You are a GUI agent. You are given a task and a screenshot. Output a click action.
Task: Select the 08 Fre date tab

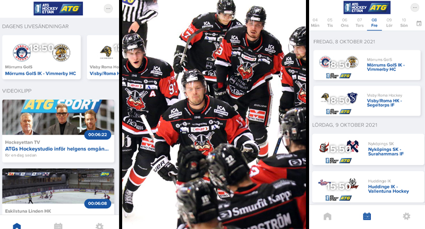coord(374,23)
